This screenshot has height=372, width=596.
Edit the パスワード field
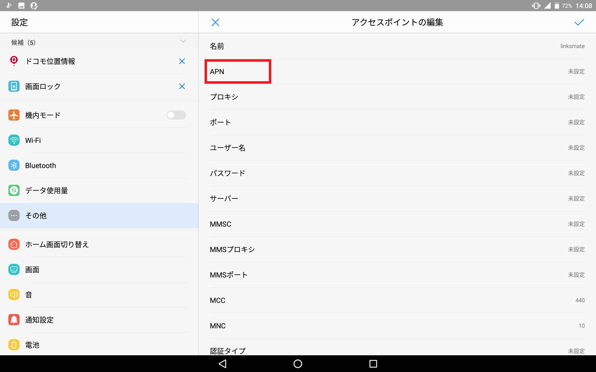(x=397, y=173)
